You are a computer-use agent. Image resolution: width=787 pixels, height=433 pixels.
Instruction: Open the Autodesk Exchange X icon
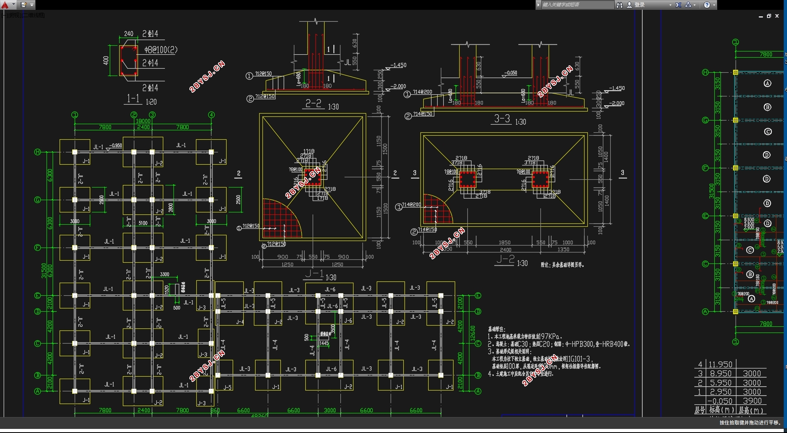point(678,5)
